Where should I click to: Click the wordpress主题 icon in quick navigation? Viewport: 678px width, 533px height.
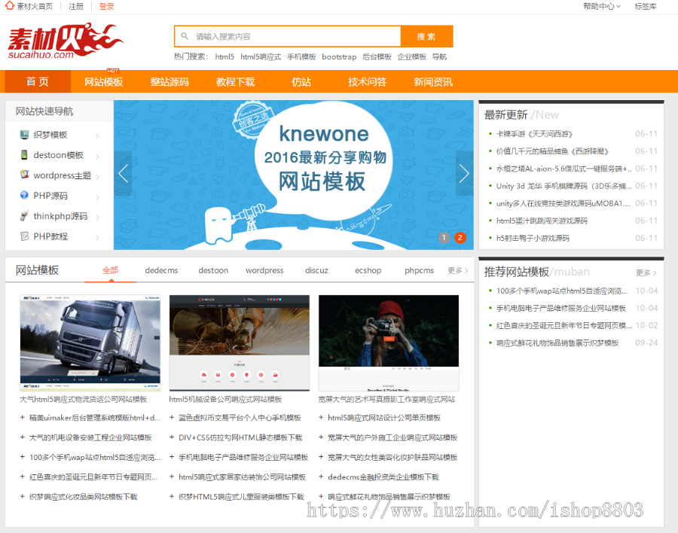tap(25, 175)
